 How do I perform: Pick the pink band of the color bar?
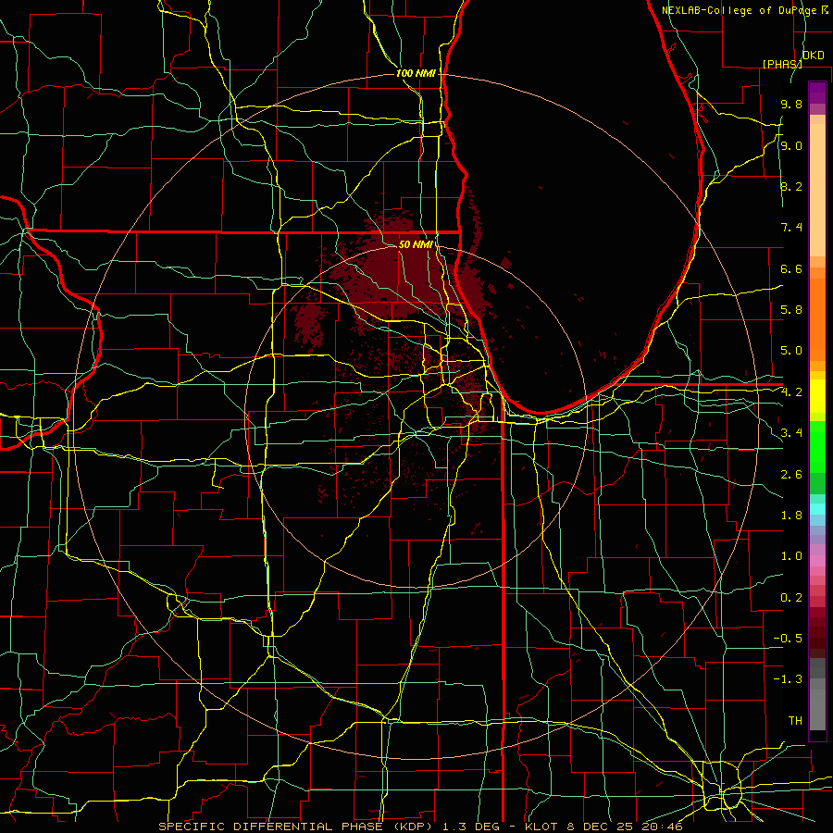coord(817,561)
